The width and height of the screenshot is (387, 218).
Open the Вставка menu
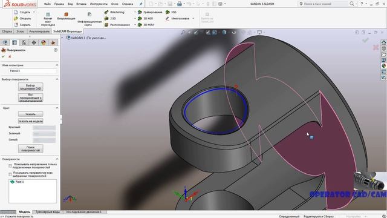click(81, 4)
